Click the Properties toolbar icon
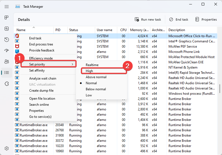The image size is (222, 155). pyautogui.click(x=197, y=19)
